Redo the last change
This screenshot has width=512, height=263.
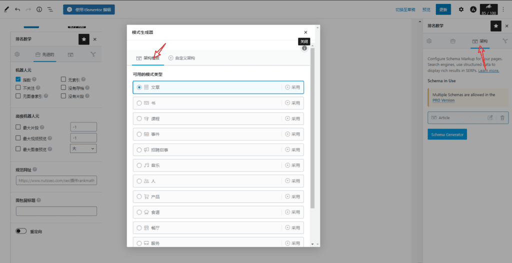pos(28,9)
